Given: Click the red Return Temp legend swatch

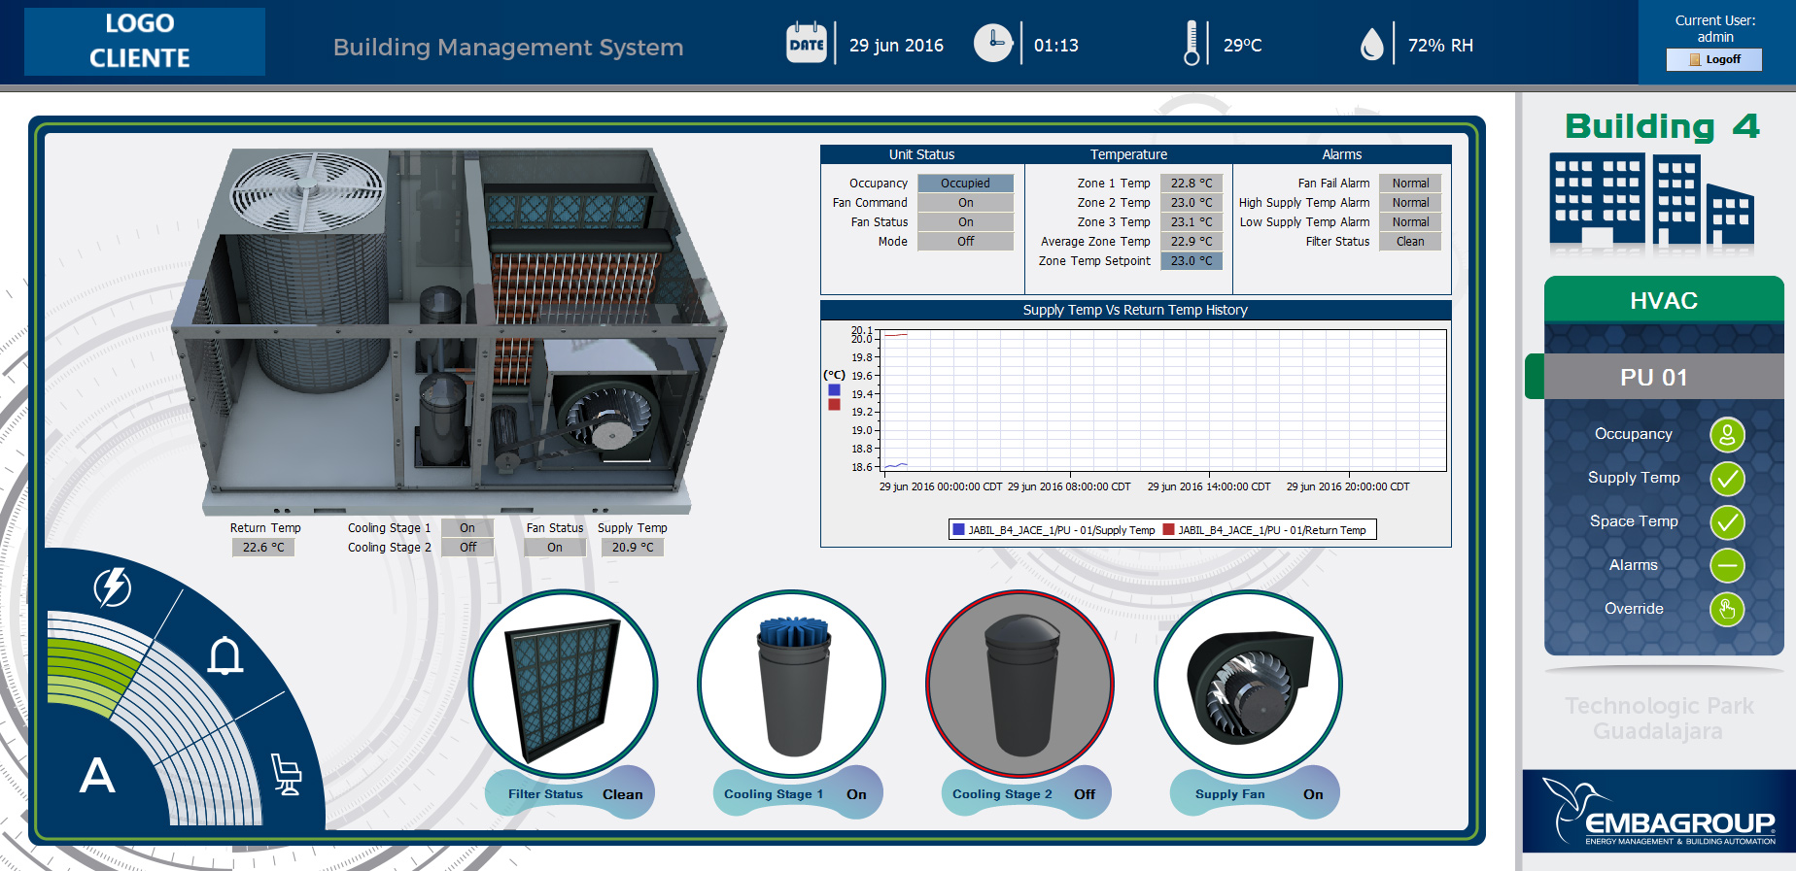Looking at the screenshot, I should pos(1169,530).
